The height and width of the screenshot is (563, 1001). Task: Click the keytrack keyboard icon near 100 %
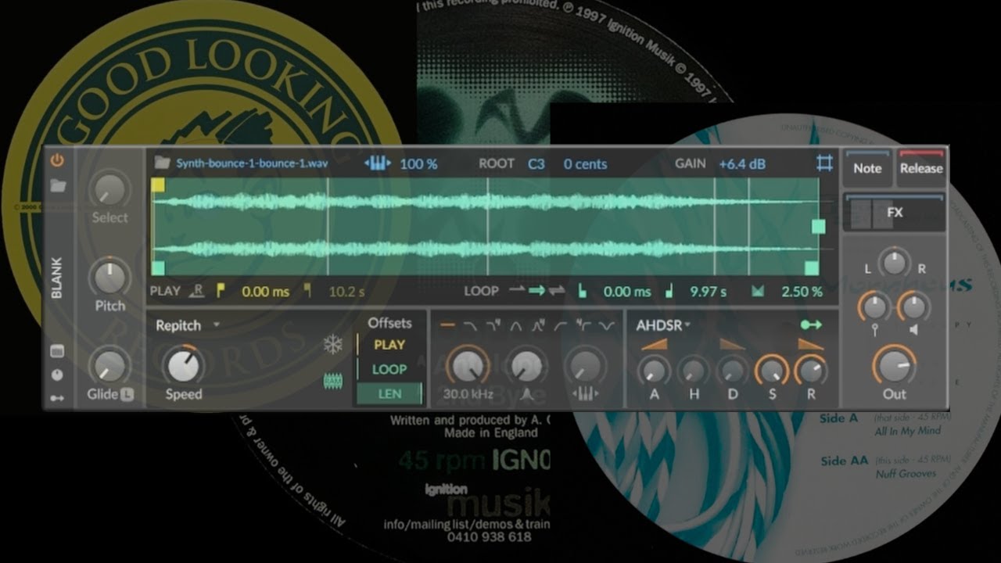377,163
